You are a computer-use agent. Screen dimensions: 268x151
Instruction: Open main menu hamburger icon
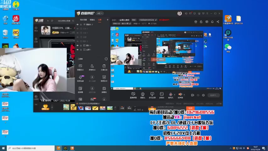[207, 13]
